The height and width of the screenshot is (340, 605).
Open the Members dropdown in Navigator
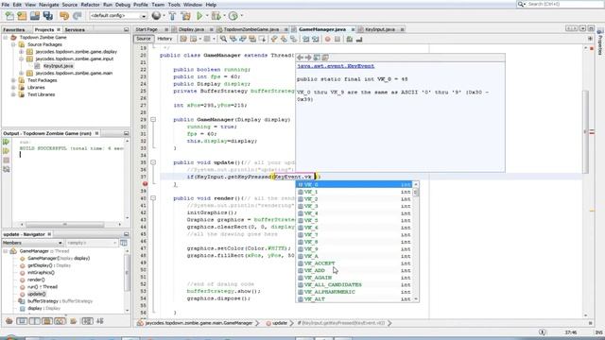pos(32,243)
